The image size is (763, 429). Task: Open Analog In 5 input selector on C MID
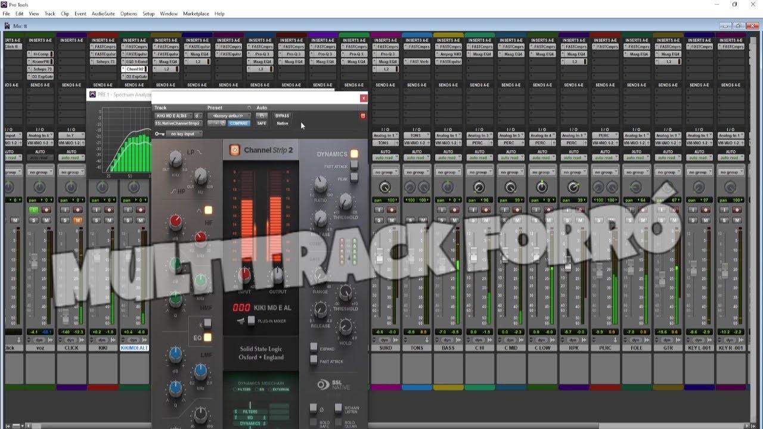[x=511, y=135]
